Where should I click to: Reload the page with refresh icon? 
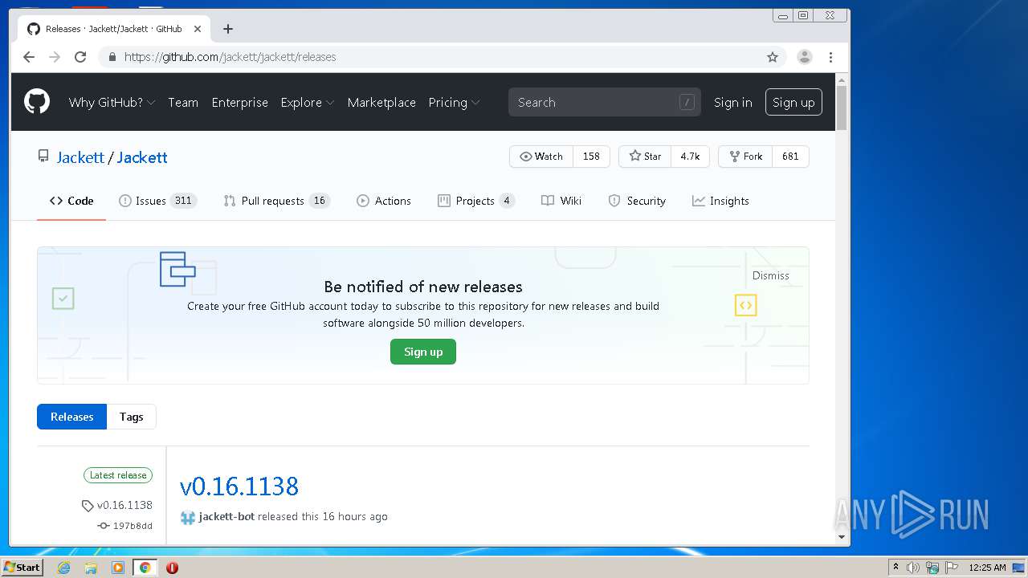tap(80, 57)
